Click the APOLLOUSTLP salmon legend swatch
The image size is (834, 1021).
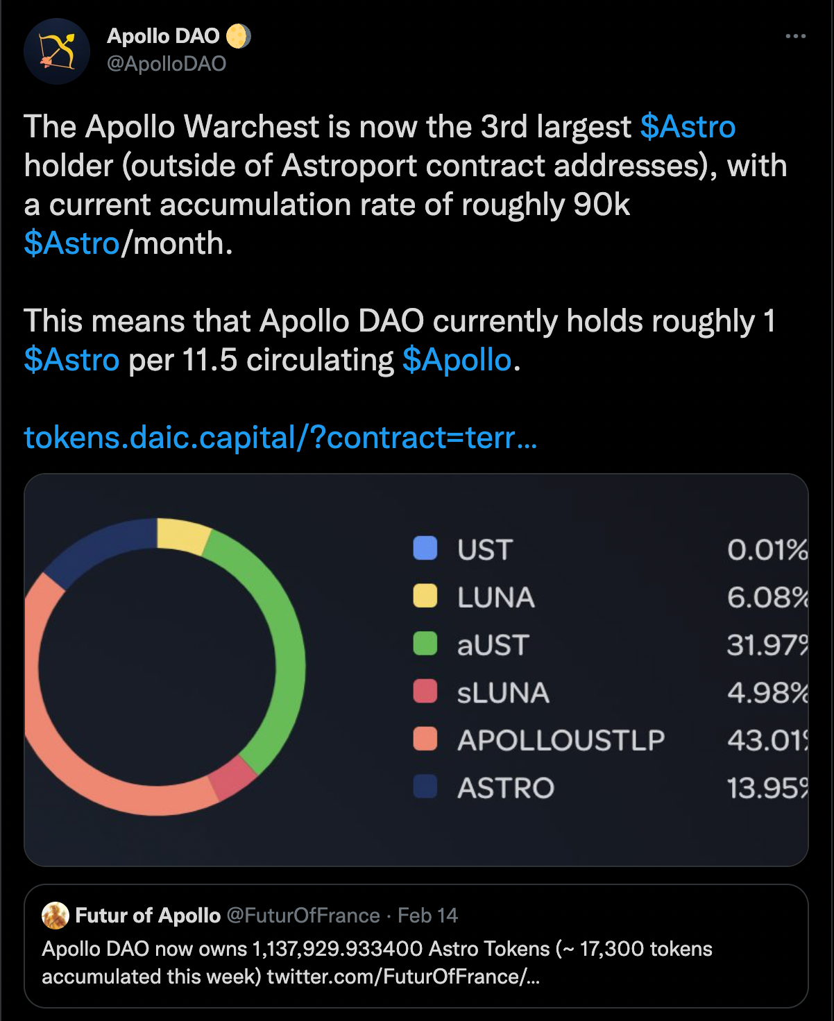tap(425, 739)
